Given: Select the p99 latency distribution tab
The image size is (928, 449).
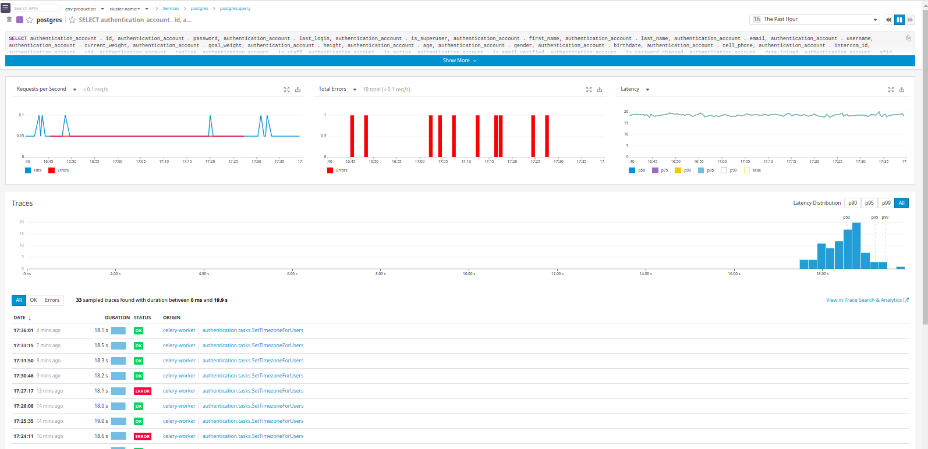Looking at the screenshot, I should point(886,203).
